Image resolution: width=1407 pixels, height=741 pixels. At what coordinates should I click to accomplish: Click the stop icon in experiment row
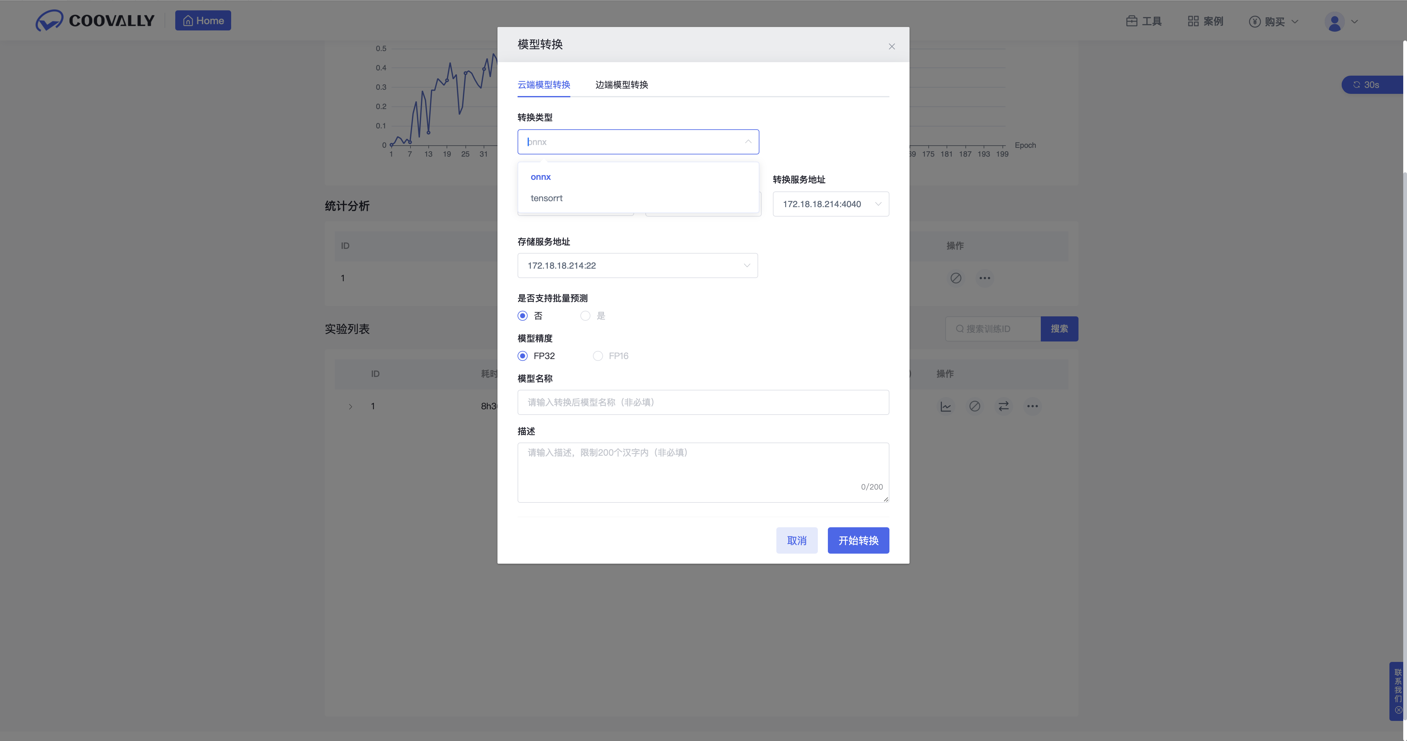[x=975, y=406]
